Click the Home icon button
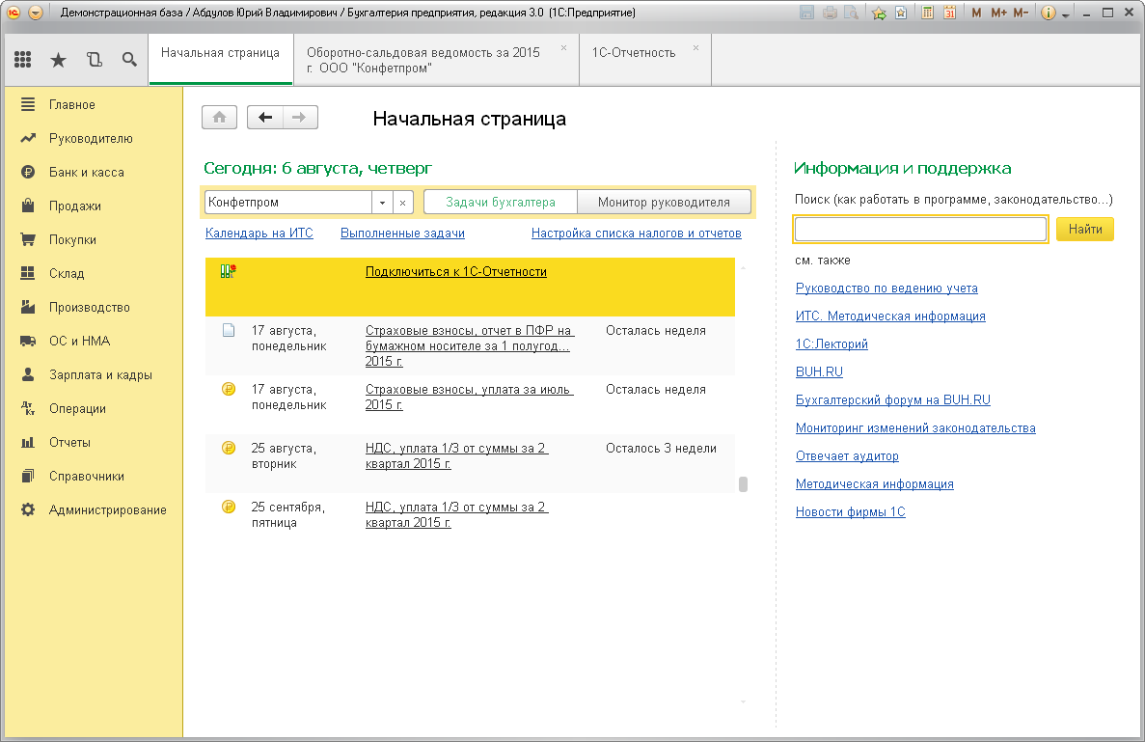This screenshot has width=1145, height=742. (219, 117)
